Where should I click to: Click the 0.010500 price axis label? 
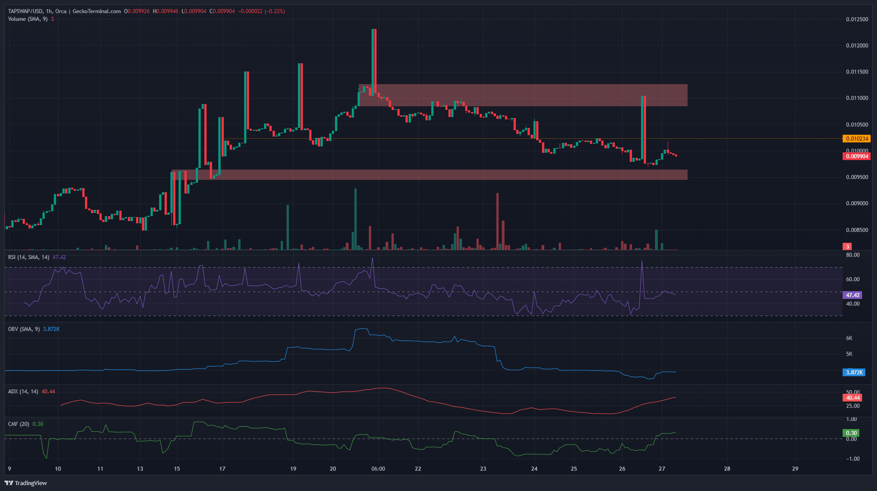pyautogui.click(x=857, y=125)
